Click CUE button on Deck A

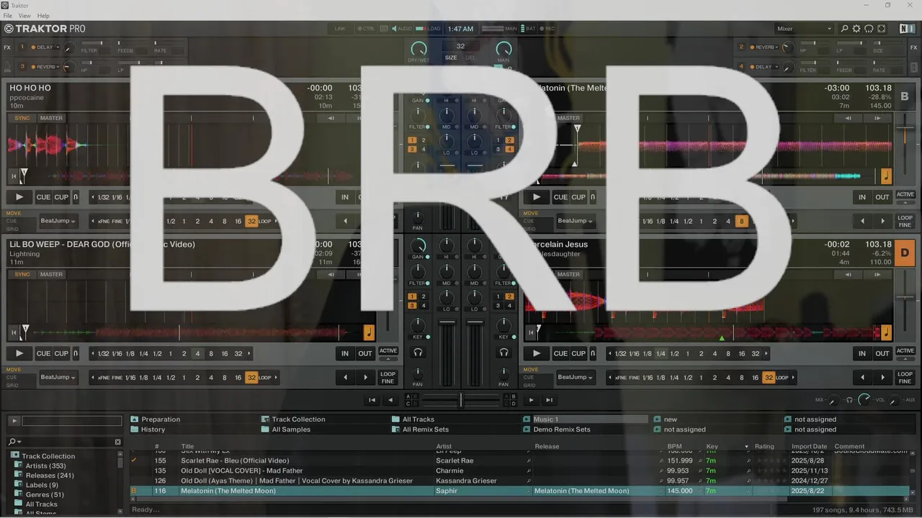(43, 197)
